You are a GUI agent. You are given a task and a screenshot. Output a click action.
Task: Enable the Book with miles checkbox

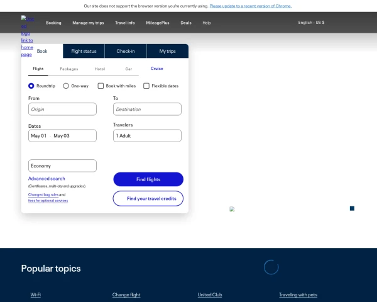[x=101, y=86]
